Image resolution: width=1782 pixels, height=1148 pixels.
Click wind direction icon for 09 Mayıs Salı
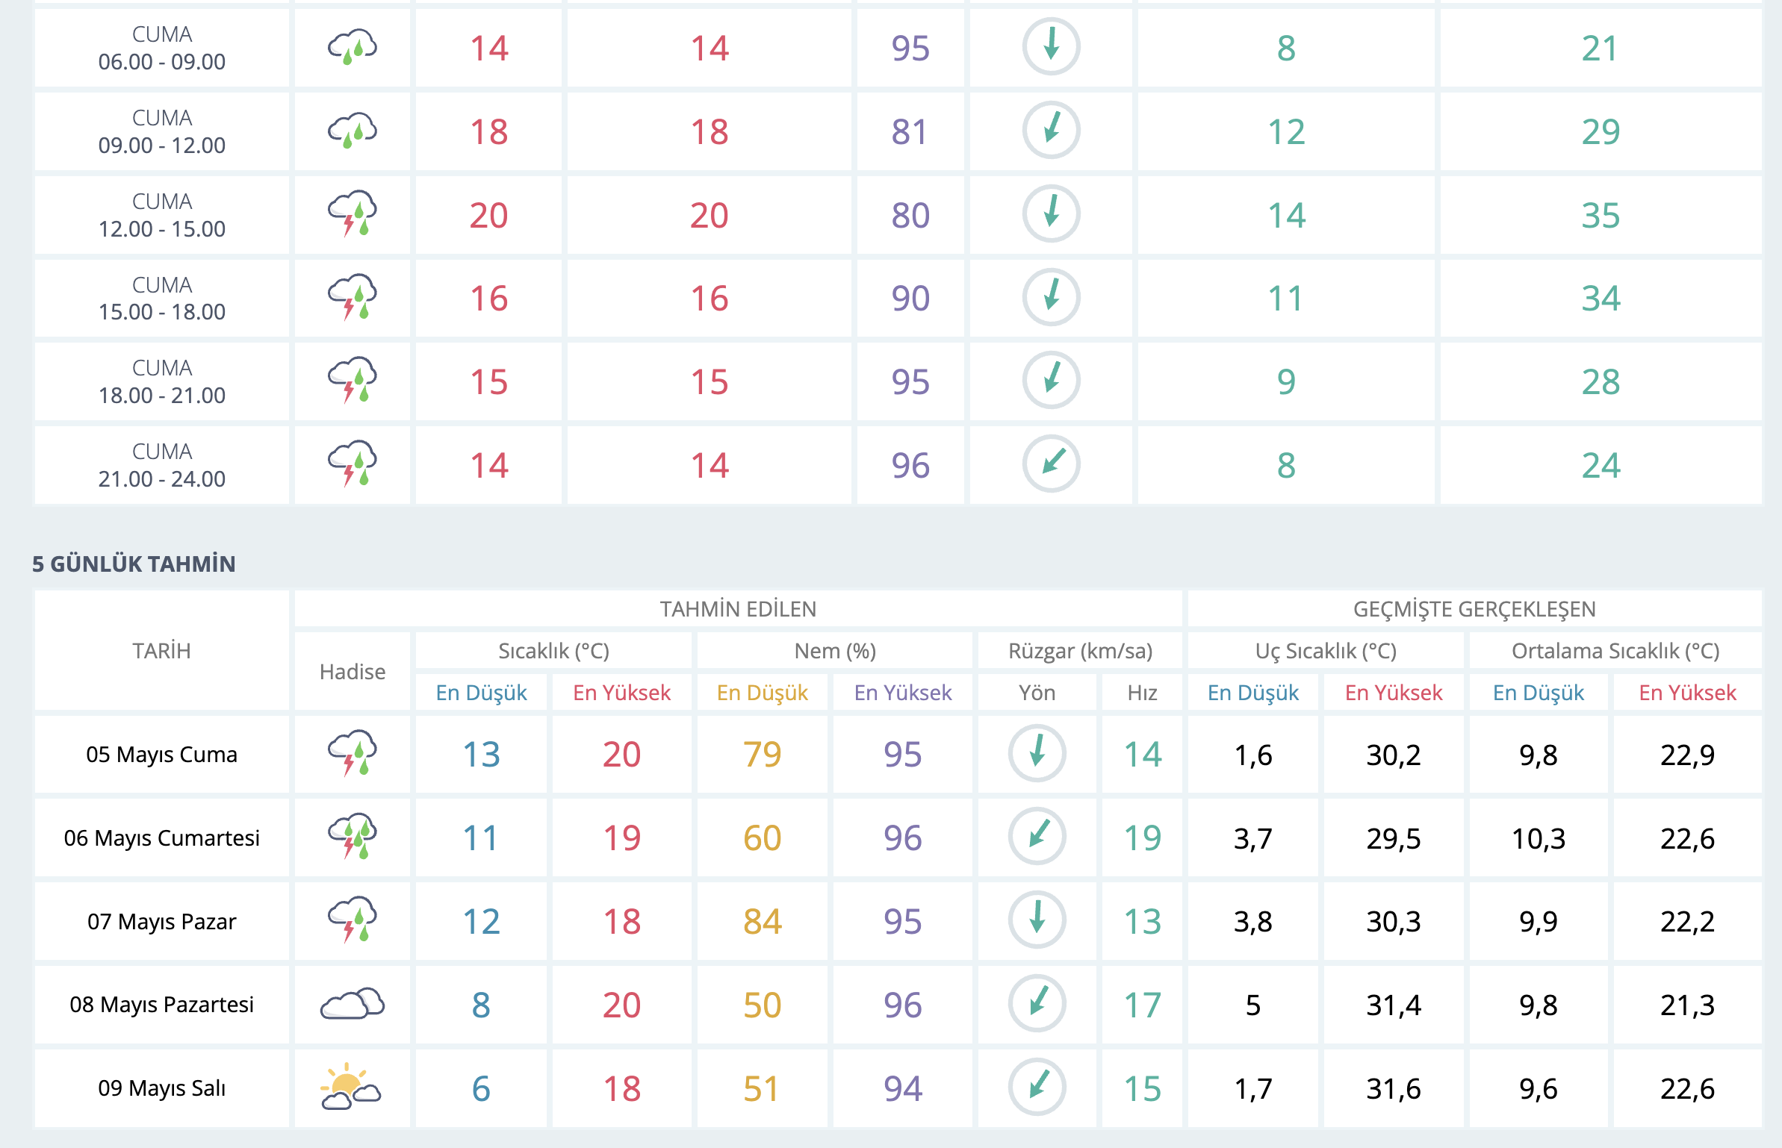pos(1037,1088)
